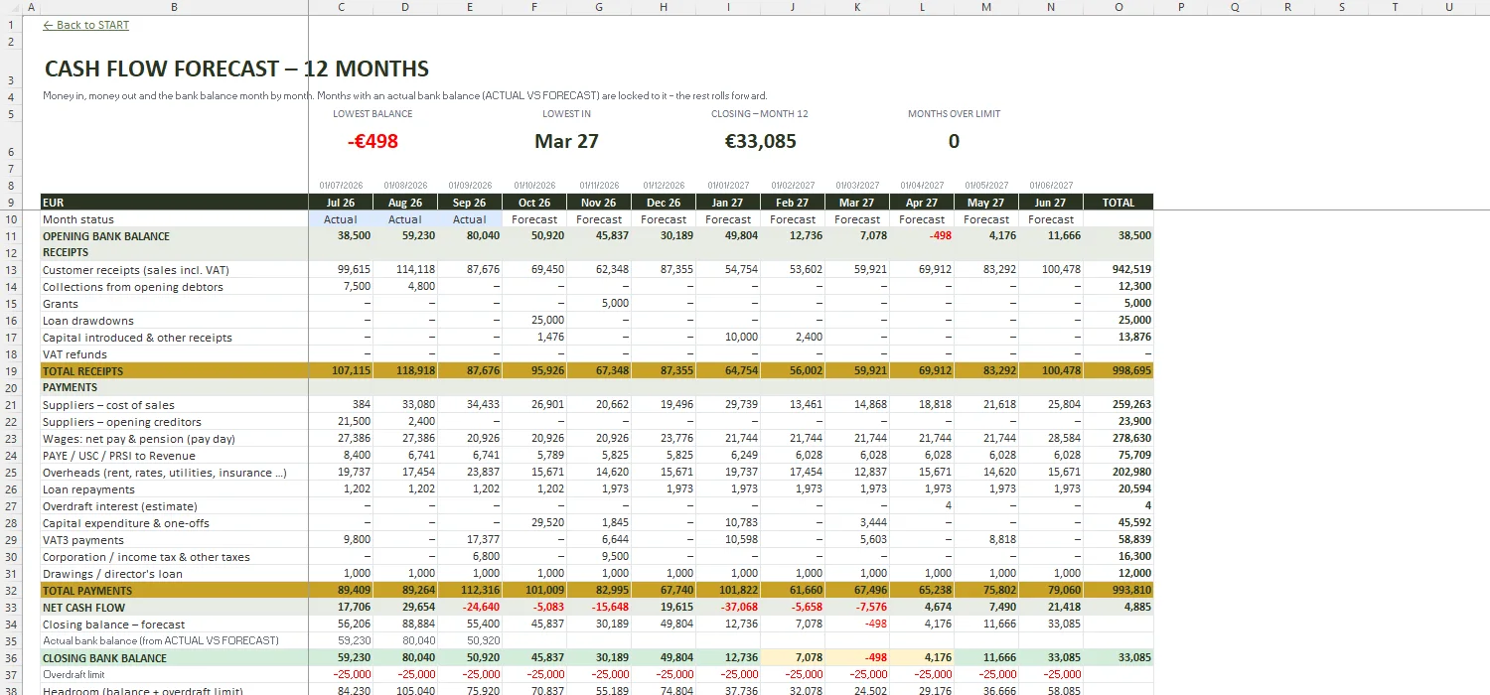Click the Sep 26 VAT3 payment 17,377
1490x695 pixels.
tap(484, 540)
